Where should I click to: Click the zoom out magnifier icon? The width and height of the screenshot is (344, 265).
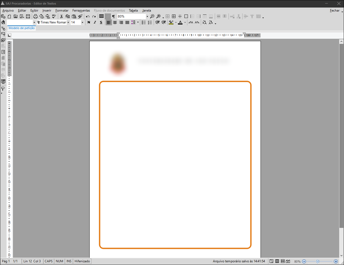[152, 16]
